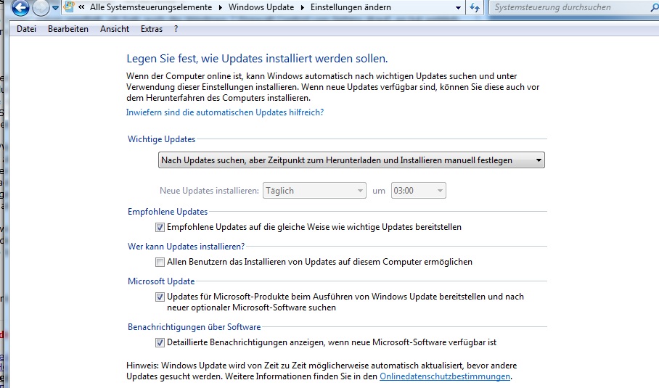
Task: Click the magnifier icon in search box
Action: coord(655,7)
